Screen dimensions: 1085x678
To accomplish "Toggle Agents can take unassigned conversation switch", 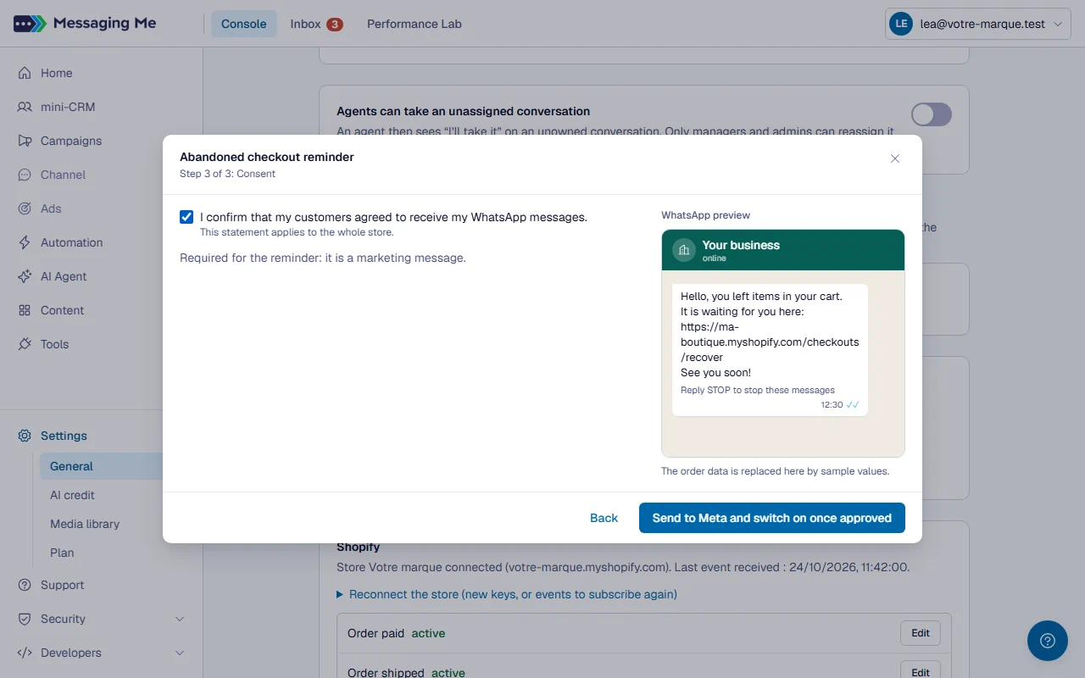I will (x=932, y=114).
